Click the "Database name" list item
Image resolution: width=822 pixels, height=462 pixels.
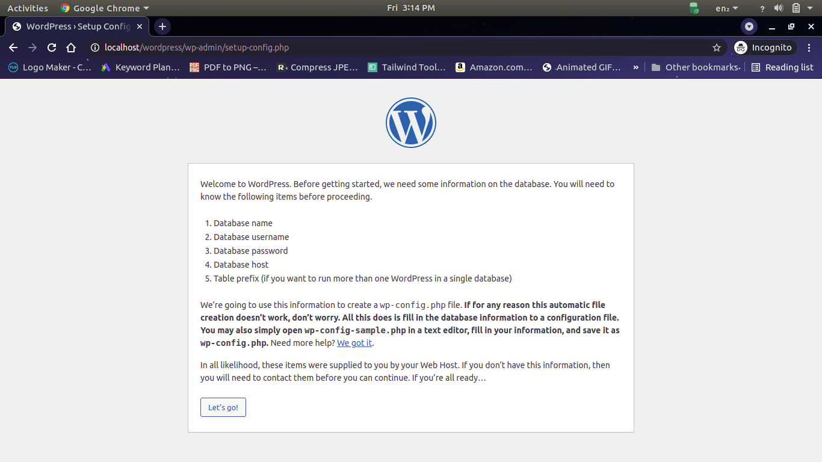243,223
